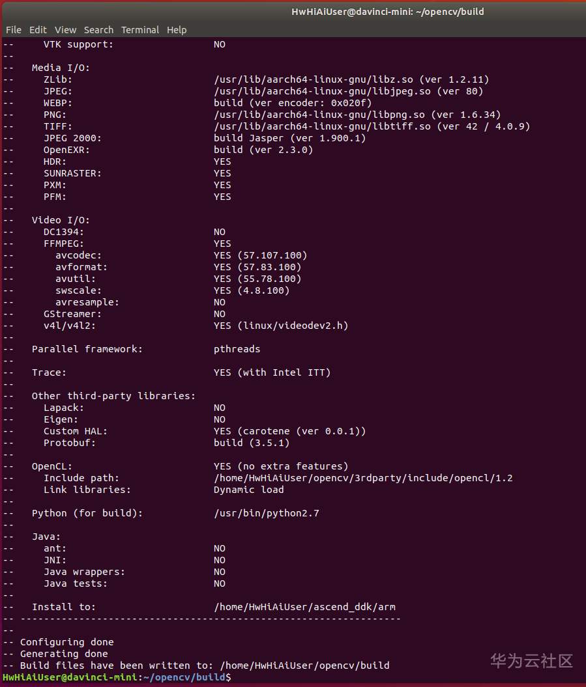Click the 'Generating done' line
Screen dimensions: 586x687
pyautogui.click(x=64, y=654)
